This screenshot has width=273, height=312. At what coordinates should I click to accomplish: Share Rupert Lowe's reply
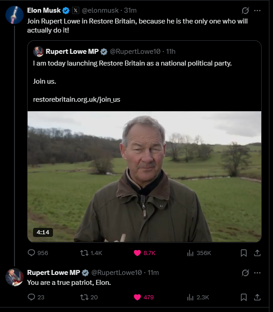[257, 297]
